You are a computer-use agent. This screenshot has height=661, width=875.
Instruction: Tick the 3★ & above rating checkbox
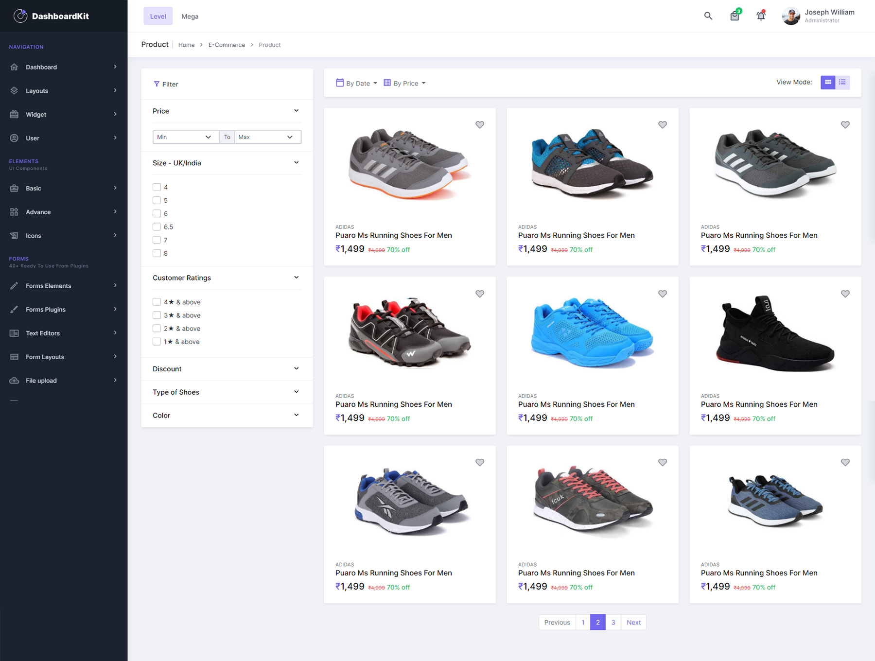157,315
